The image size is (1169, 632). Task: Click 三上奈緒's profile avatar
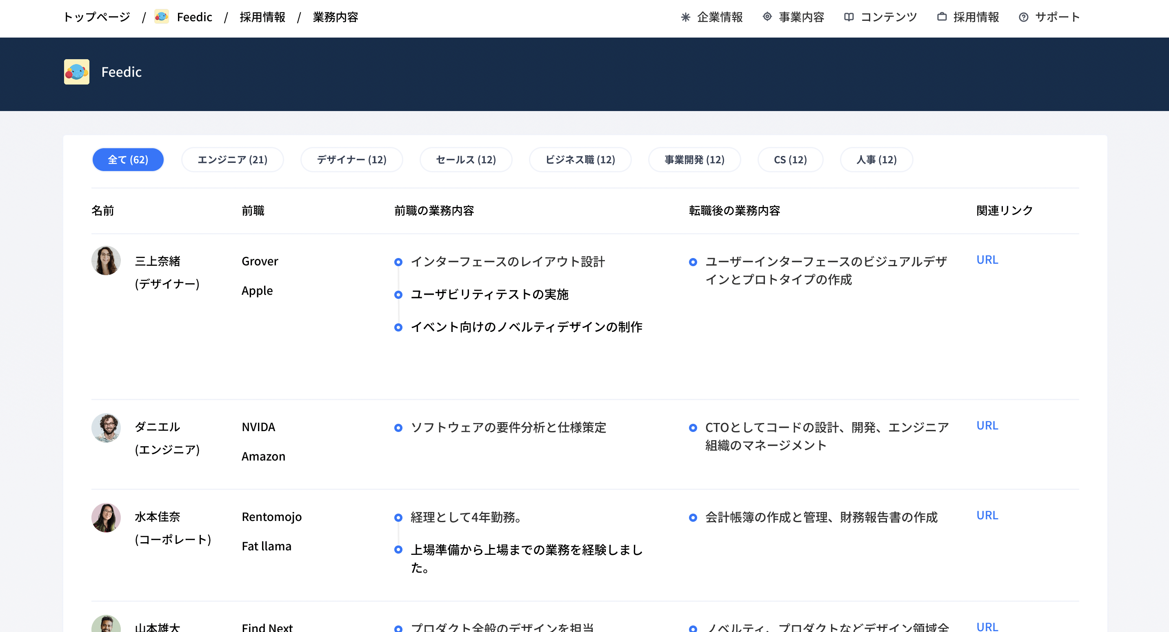click(x=106, y=260)
